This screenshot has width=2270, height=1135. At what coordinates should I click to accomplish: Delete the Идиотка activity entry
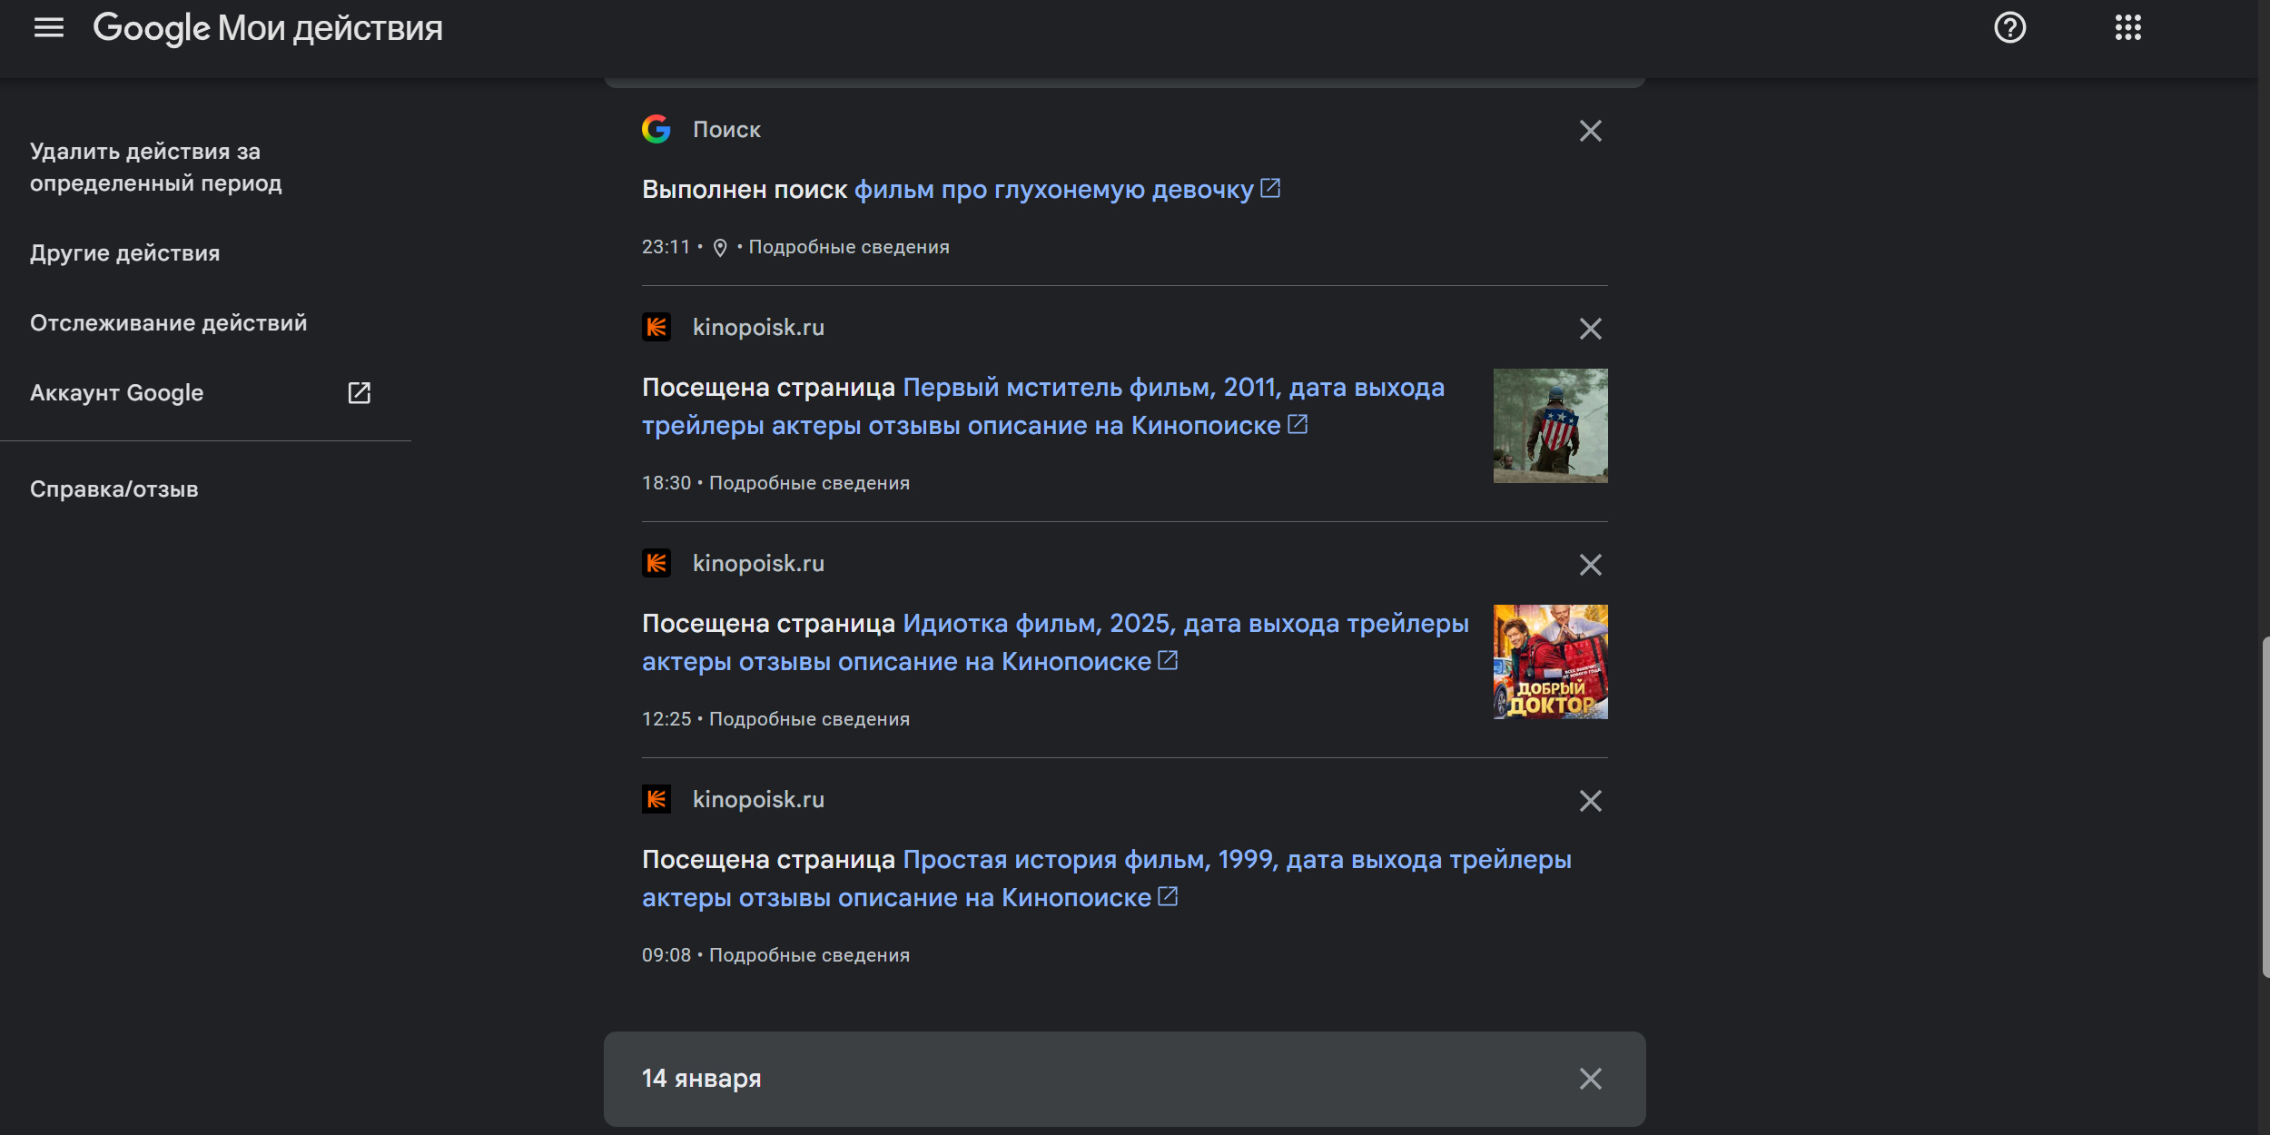tap(1591, 565)
